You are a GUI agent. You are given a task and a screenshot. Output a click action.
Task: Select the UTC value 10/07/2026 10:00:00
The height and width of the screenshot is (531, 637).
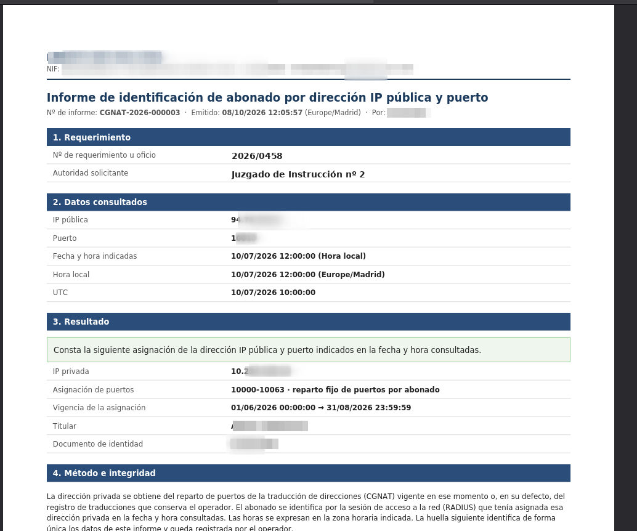(273, 293)
